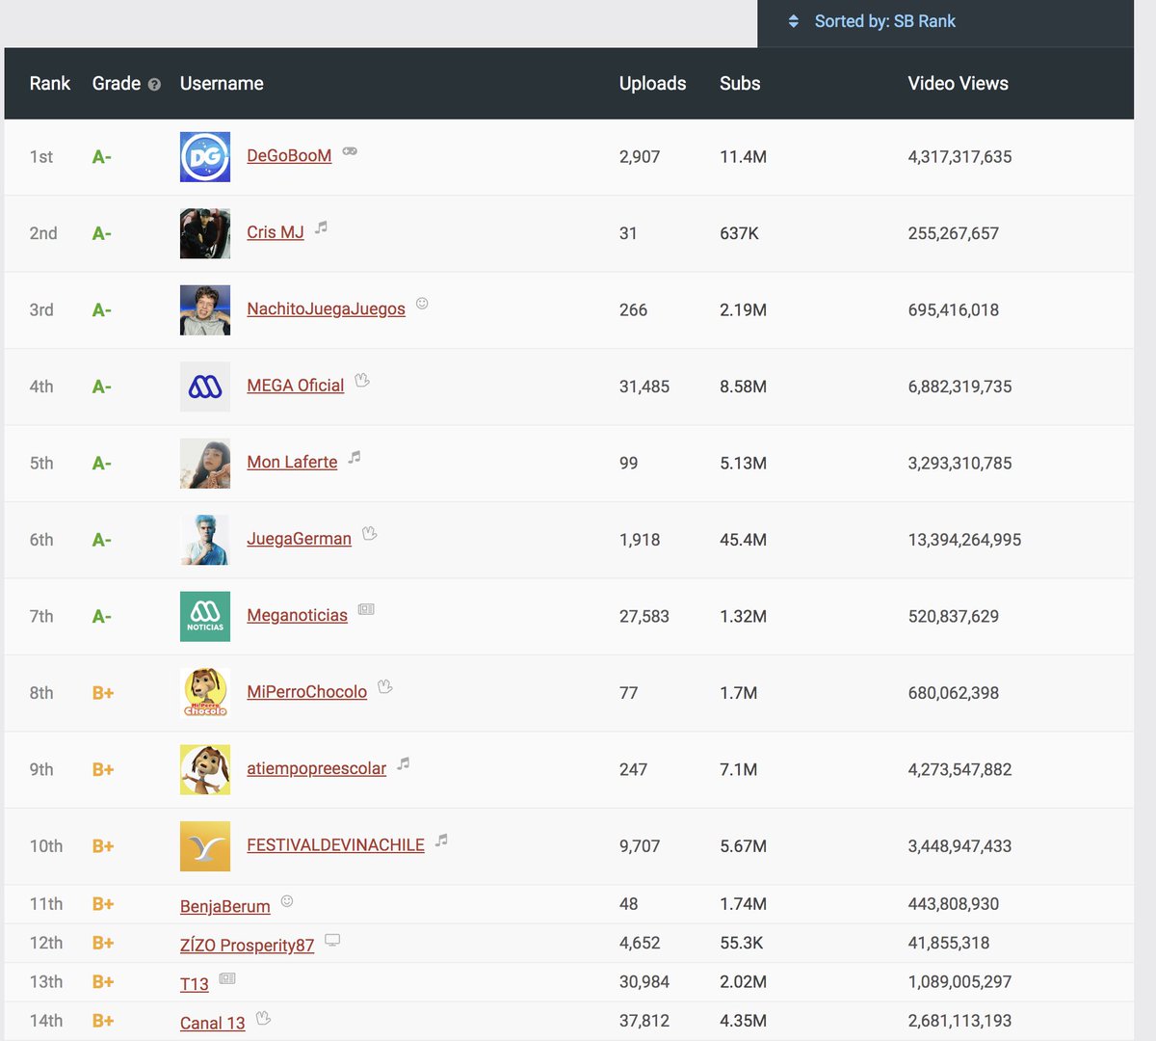Open MEGA Oficial logo thumbnail
Viewport: 1156px width, 1041px height.
click(x=205, y=387)
